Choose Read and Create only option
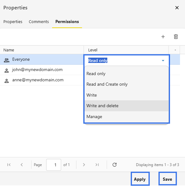Screen dimensions: 185x186 [x=127, y=84]
